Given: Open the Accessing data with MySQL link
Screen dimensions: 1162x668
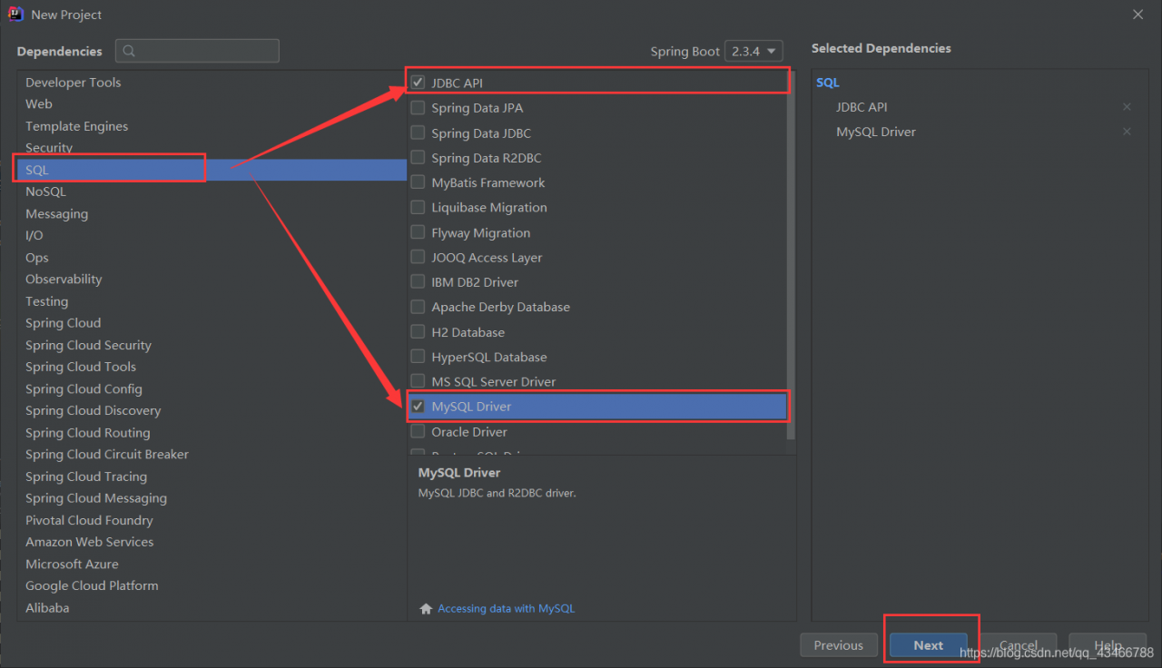Looking at the screenshot, I should (x=506, y=609).
